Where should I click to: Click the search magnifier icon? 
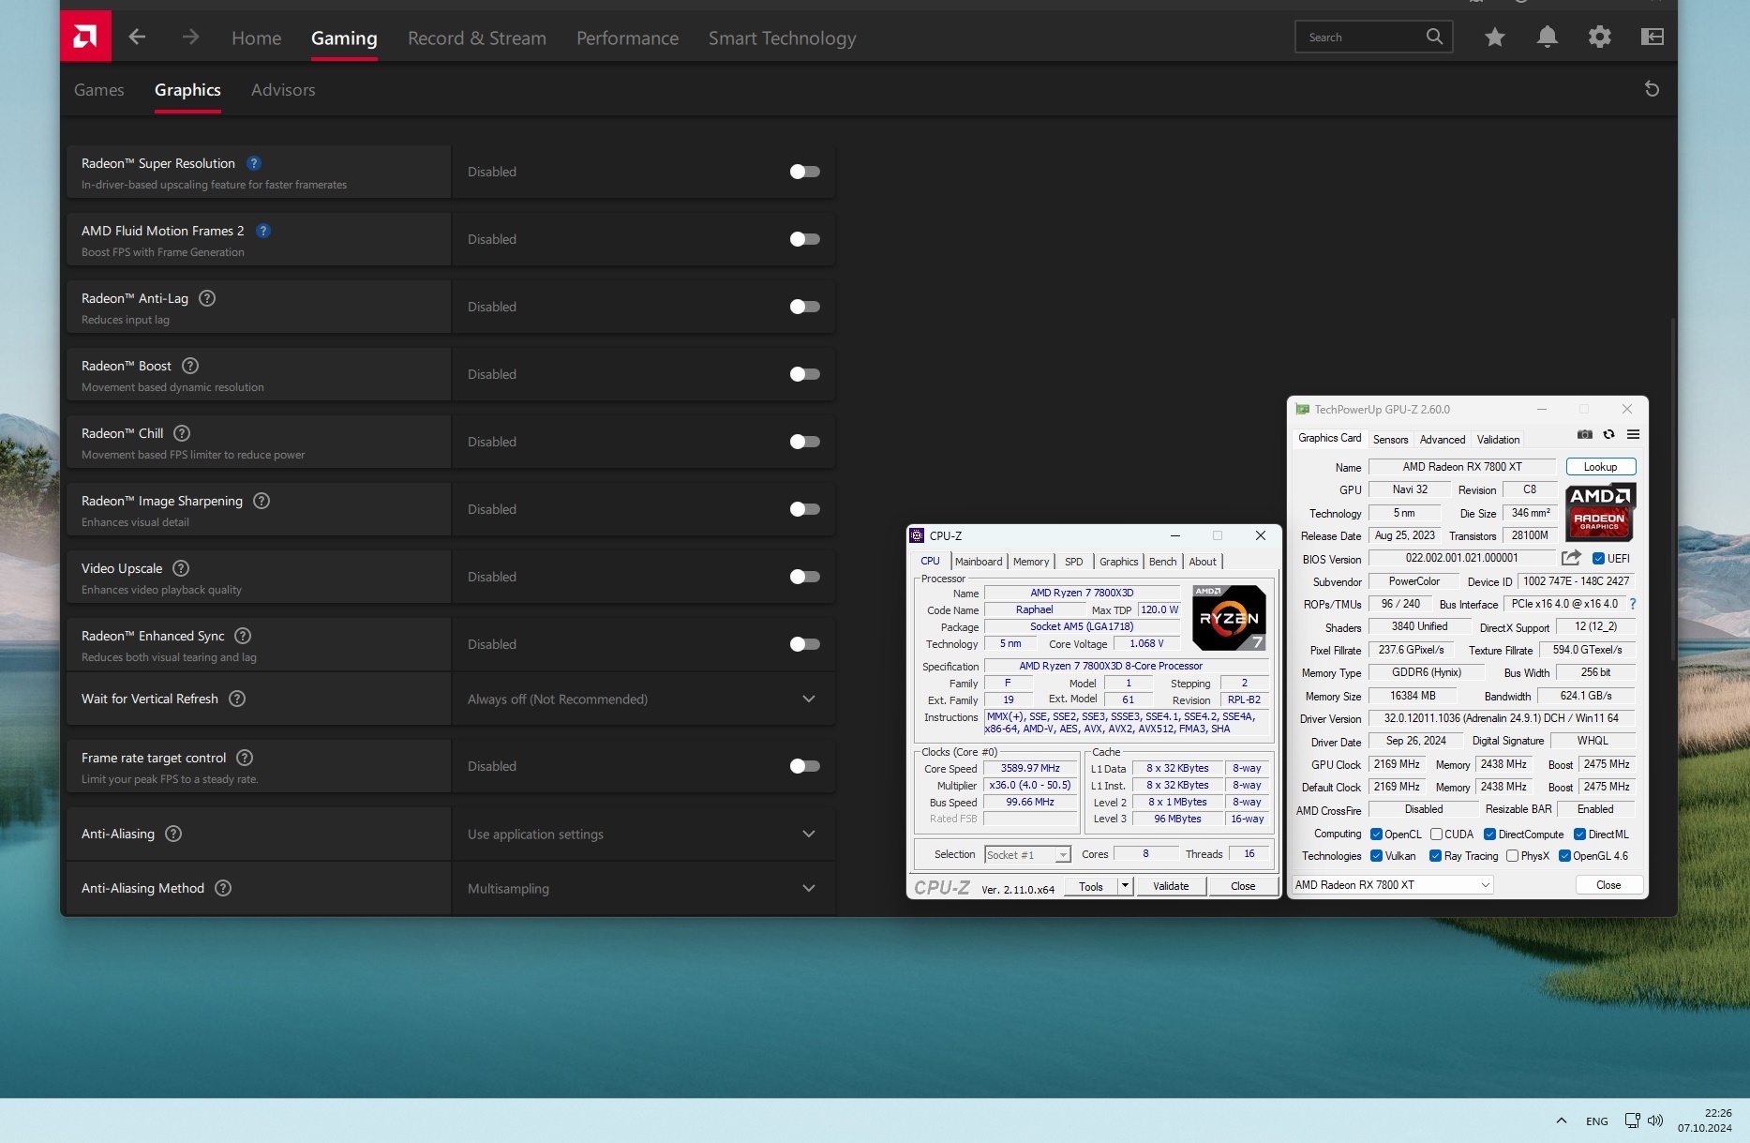tap(1434, 37)
